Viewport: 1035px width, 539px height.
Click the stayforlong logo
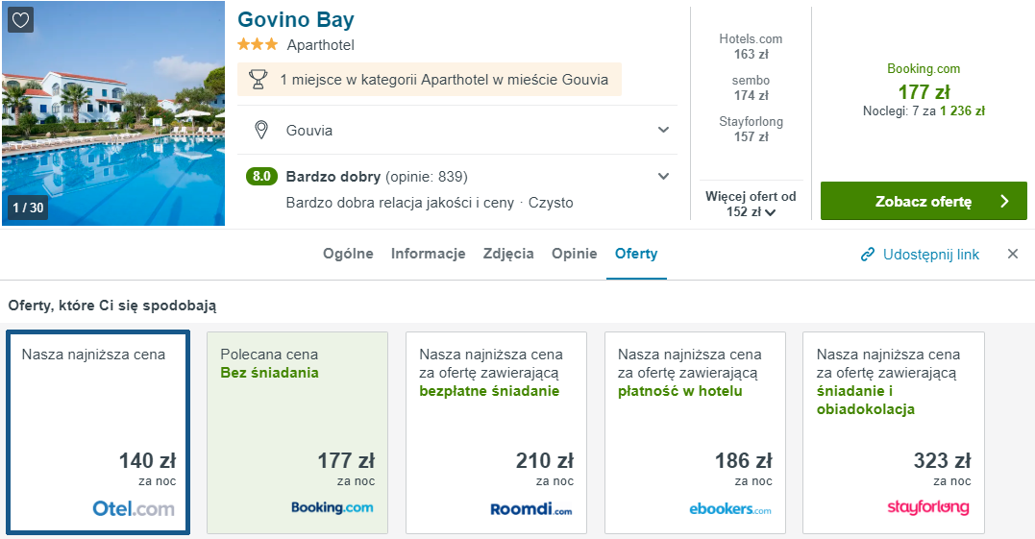click(927, 507)
